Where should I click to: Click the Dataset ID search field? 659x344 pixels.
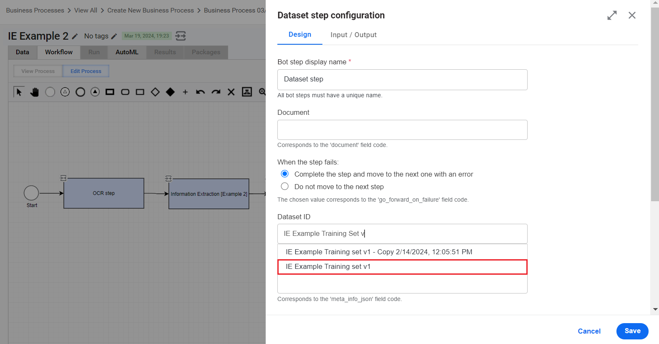(402, 234)
